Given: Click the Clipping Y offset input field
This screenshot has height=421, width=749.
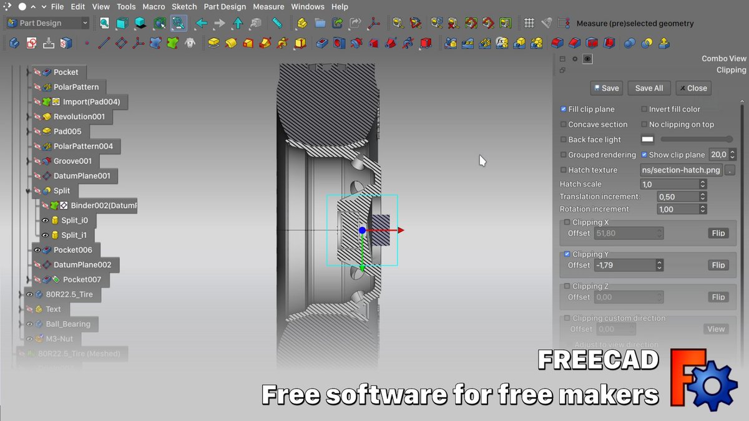Looking at the screenshot, I should 624,265.
